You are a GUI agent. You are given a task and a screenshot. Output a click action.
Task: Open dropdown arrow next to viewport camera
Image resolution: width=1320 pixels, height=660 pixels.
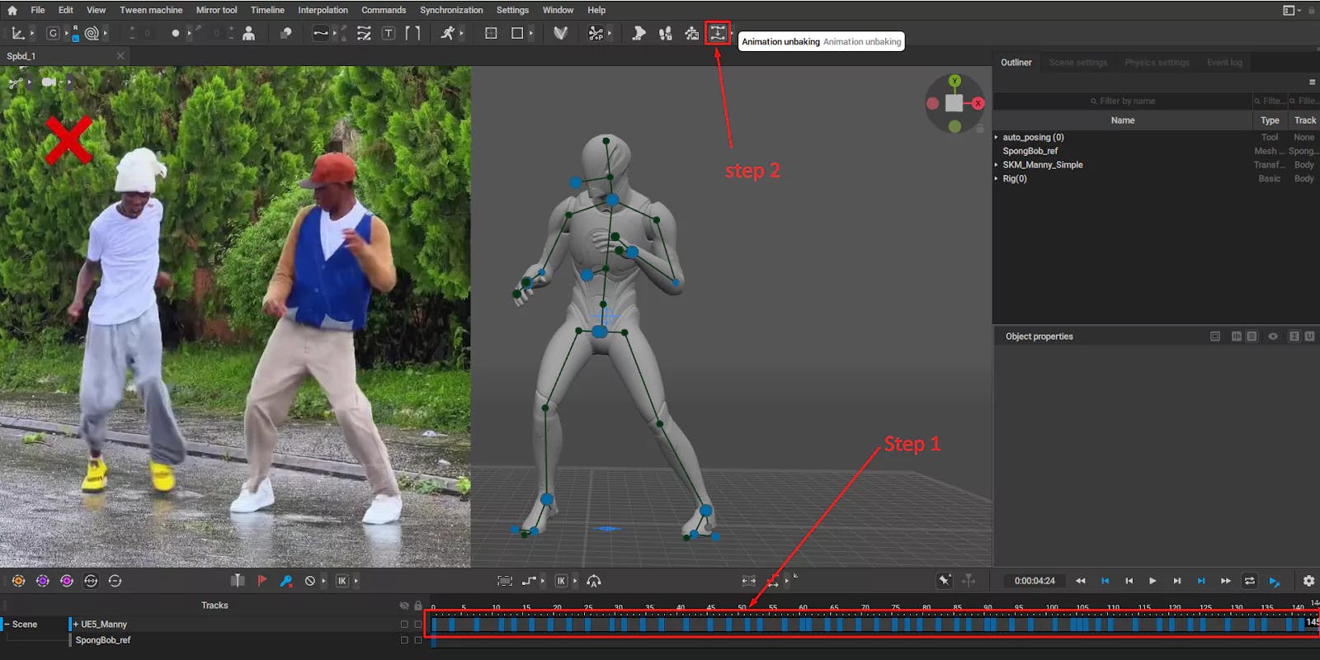point(69,82)
